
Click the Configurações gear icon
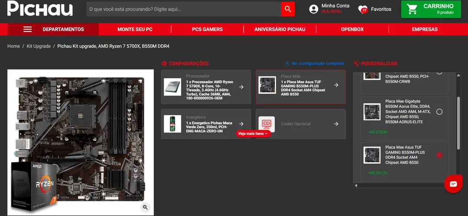click(164, 64)
